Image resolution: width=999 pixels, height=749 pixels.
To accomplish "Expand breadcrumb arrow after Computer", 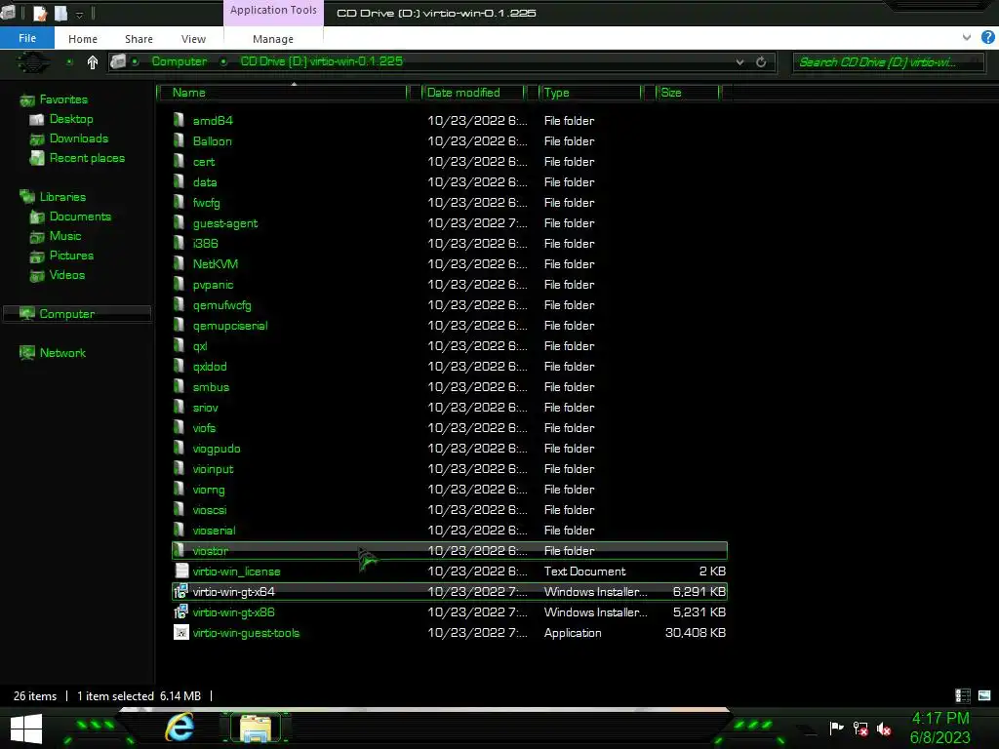I will pos(223,61).
